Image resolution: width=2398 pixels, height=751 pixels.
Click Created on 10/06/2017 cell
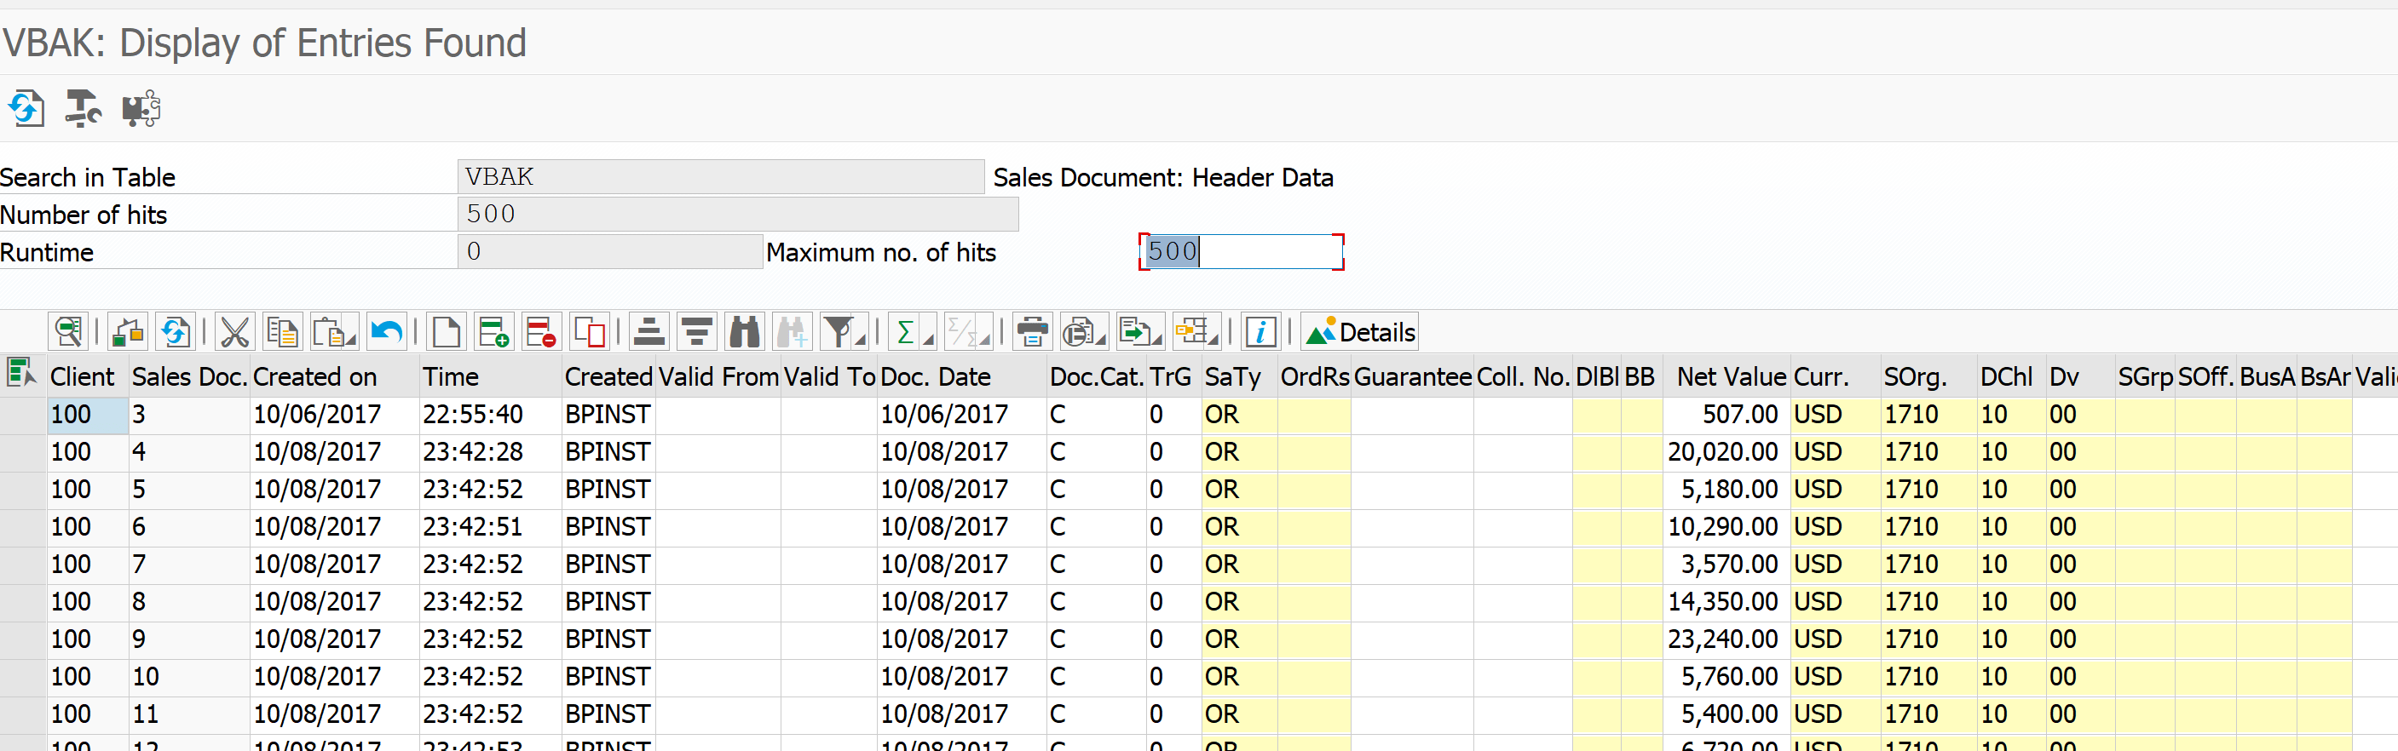tap(335, 415)
